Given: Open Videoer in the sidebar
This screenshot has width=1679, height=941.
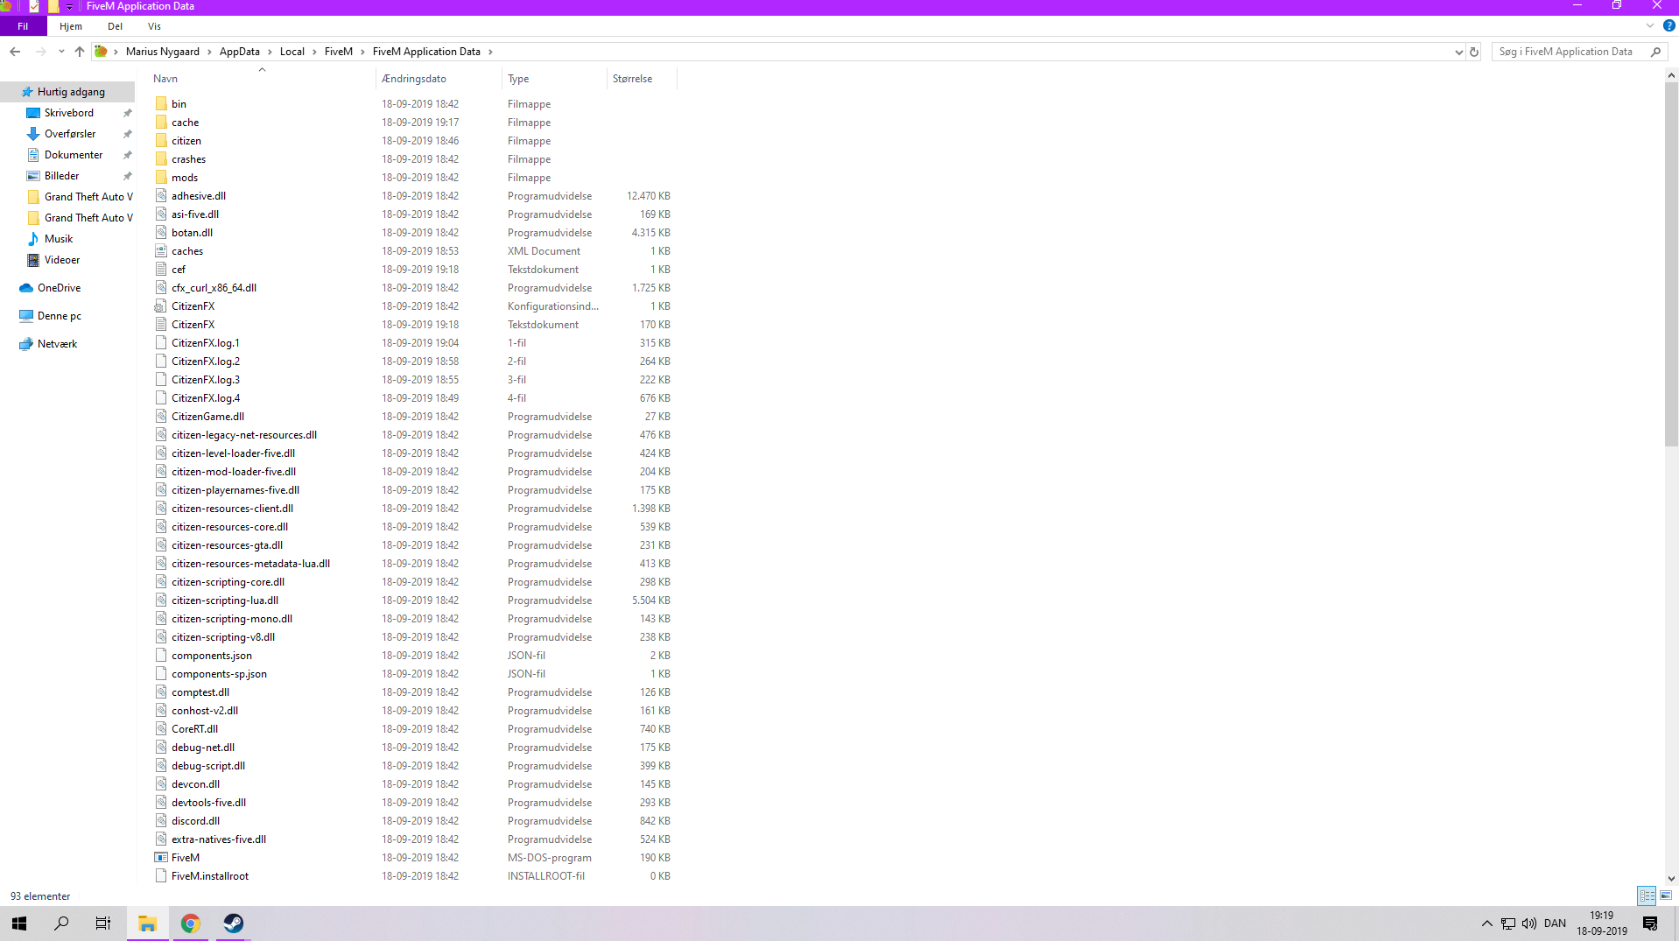Looking at the screenshot, I should (62, 260).
